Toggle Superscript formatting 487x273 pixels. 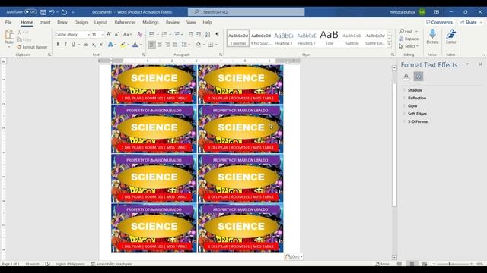(x=101, y=45)
